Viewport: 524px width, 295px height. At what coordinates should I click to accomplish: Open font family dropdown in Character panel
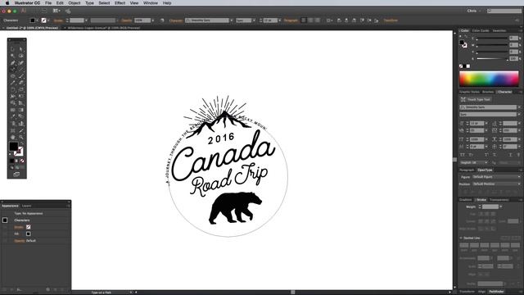[518, 107]
